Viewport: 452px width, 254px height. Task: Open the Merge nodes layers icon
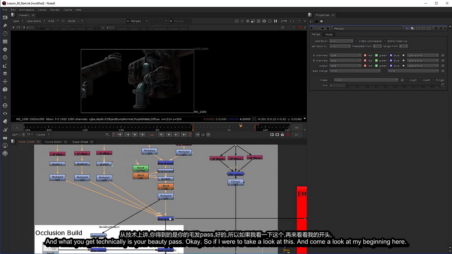[5, 74]
